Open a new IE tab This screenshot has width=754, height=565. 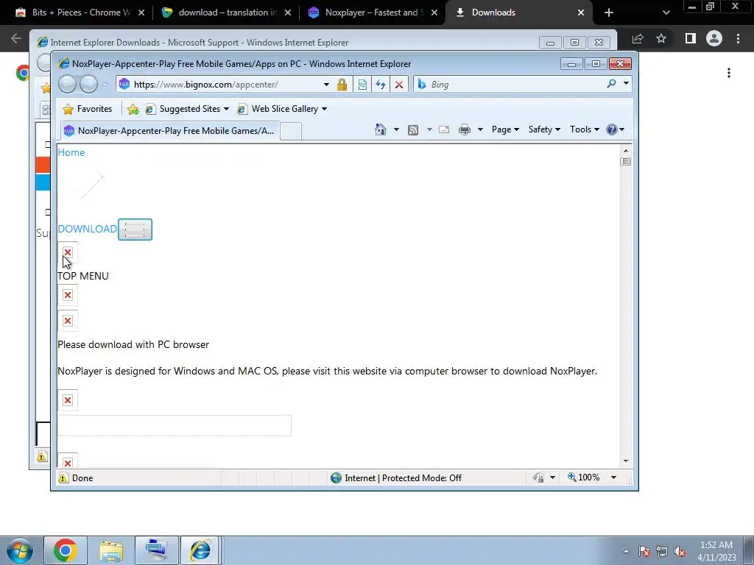point(290,131)
